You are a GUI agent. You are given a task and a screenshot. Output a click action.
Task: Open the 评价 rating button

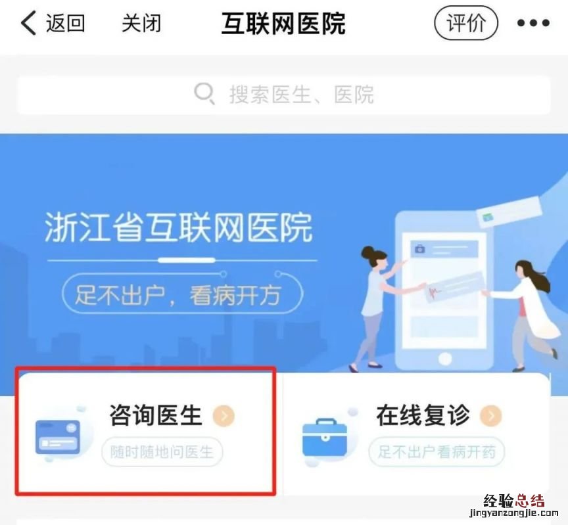(x=466, y=23)
